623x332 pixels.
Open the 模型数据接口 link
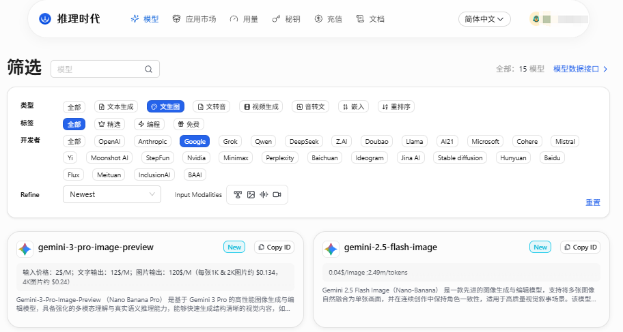pyautogui.click(x=581, y=69)
